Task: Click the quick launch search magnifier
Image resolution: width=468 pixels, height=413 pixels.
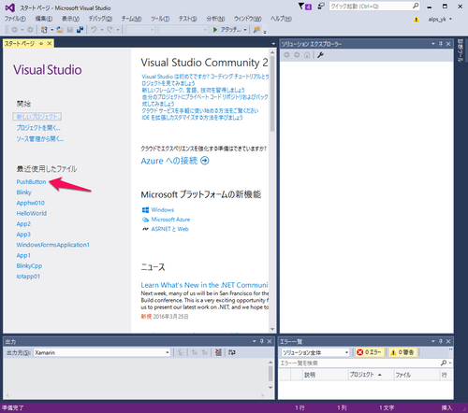Action: point(416,6)
